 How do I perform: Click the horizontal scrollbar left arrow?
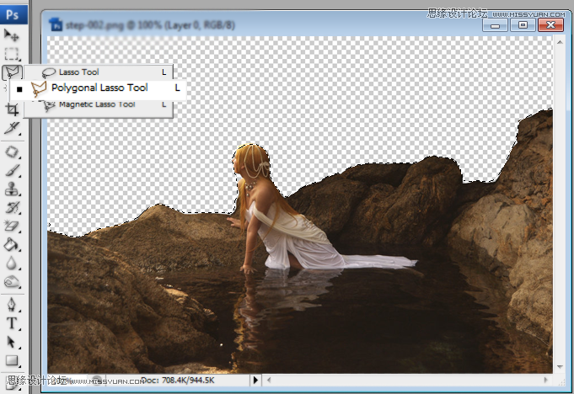point(269,381)
